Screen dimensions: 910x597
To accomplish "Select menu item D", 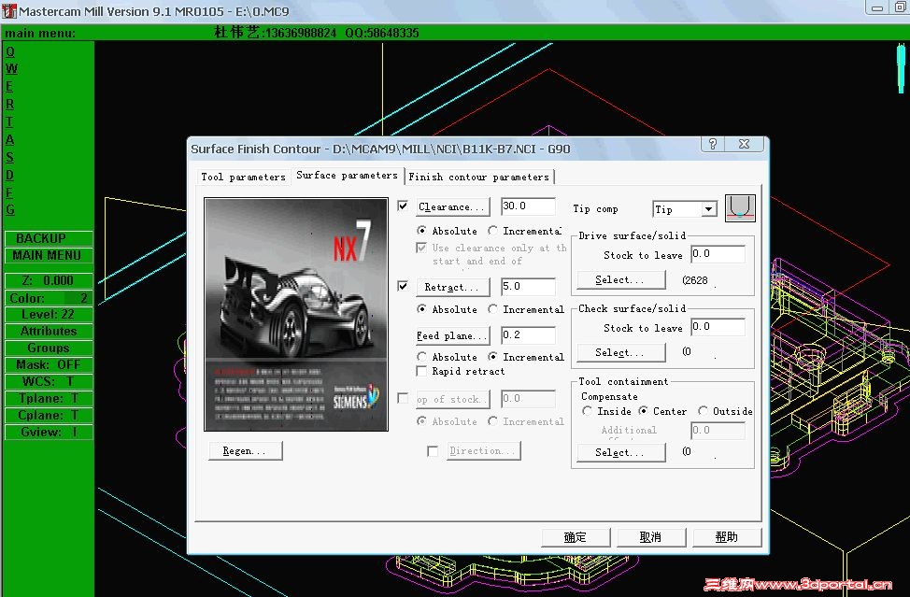I will click(9, 176).
